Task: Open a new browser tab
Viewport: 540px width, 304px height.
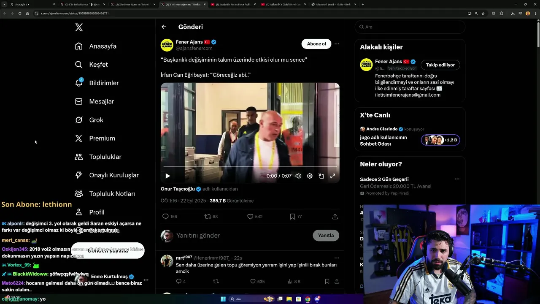Action: (x=363, y=4)
